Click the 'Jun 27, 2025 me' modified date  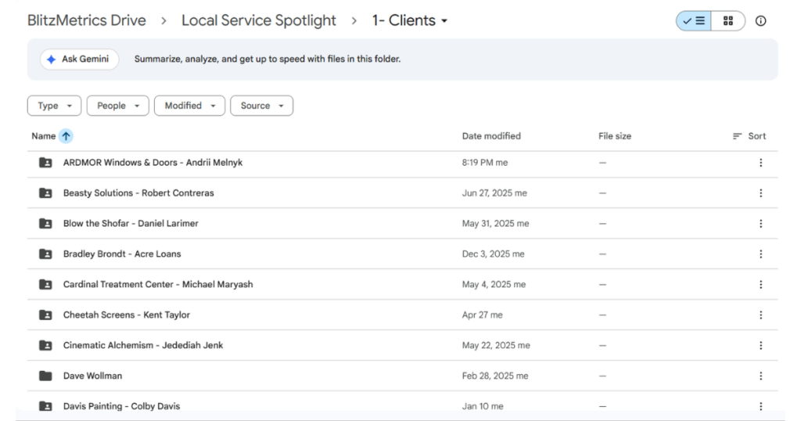[x=494, y=193]
